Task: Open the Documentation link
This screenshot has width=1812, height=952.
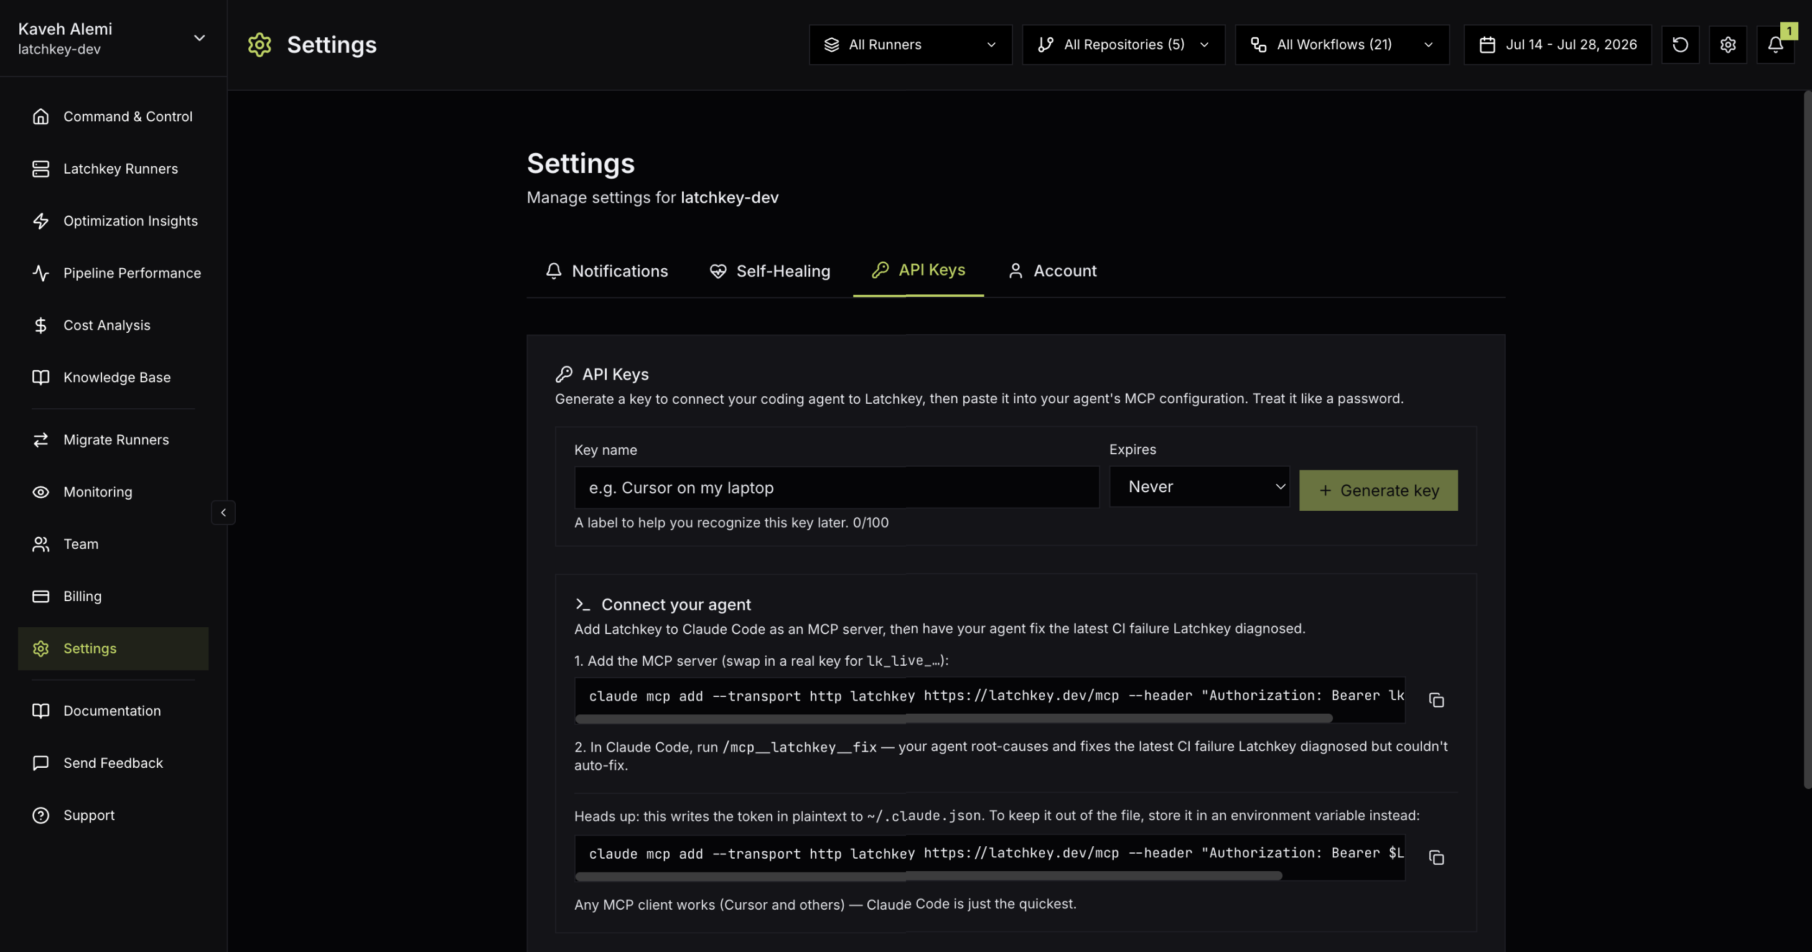Action: pyautogui.click(x=113, y=710)
